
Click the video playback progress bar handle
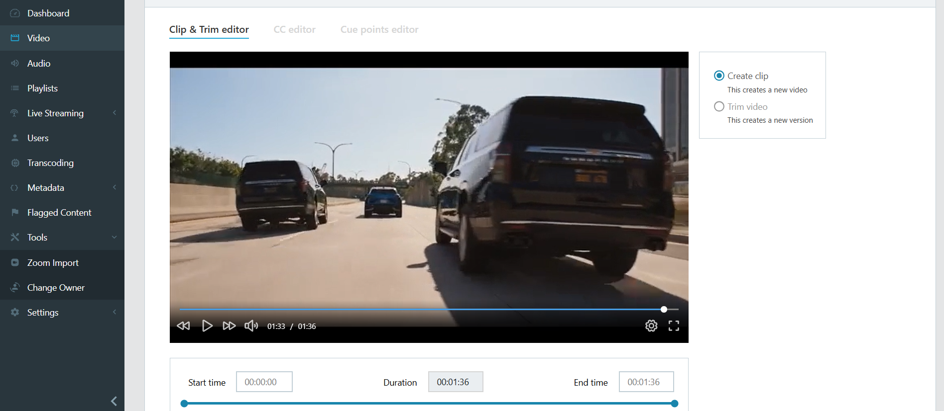click(664, 309)
